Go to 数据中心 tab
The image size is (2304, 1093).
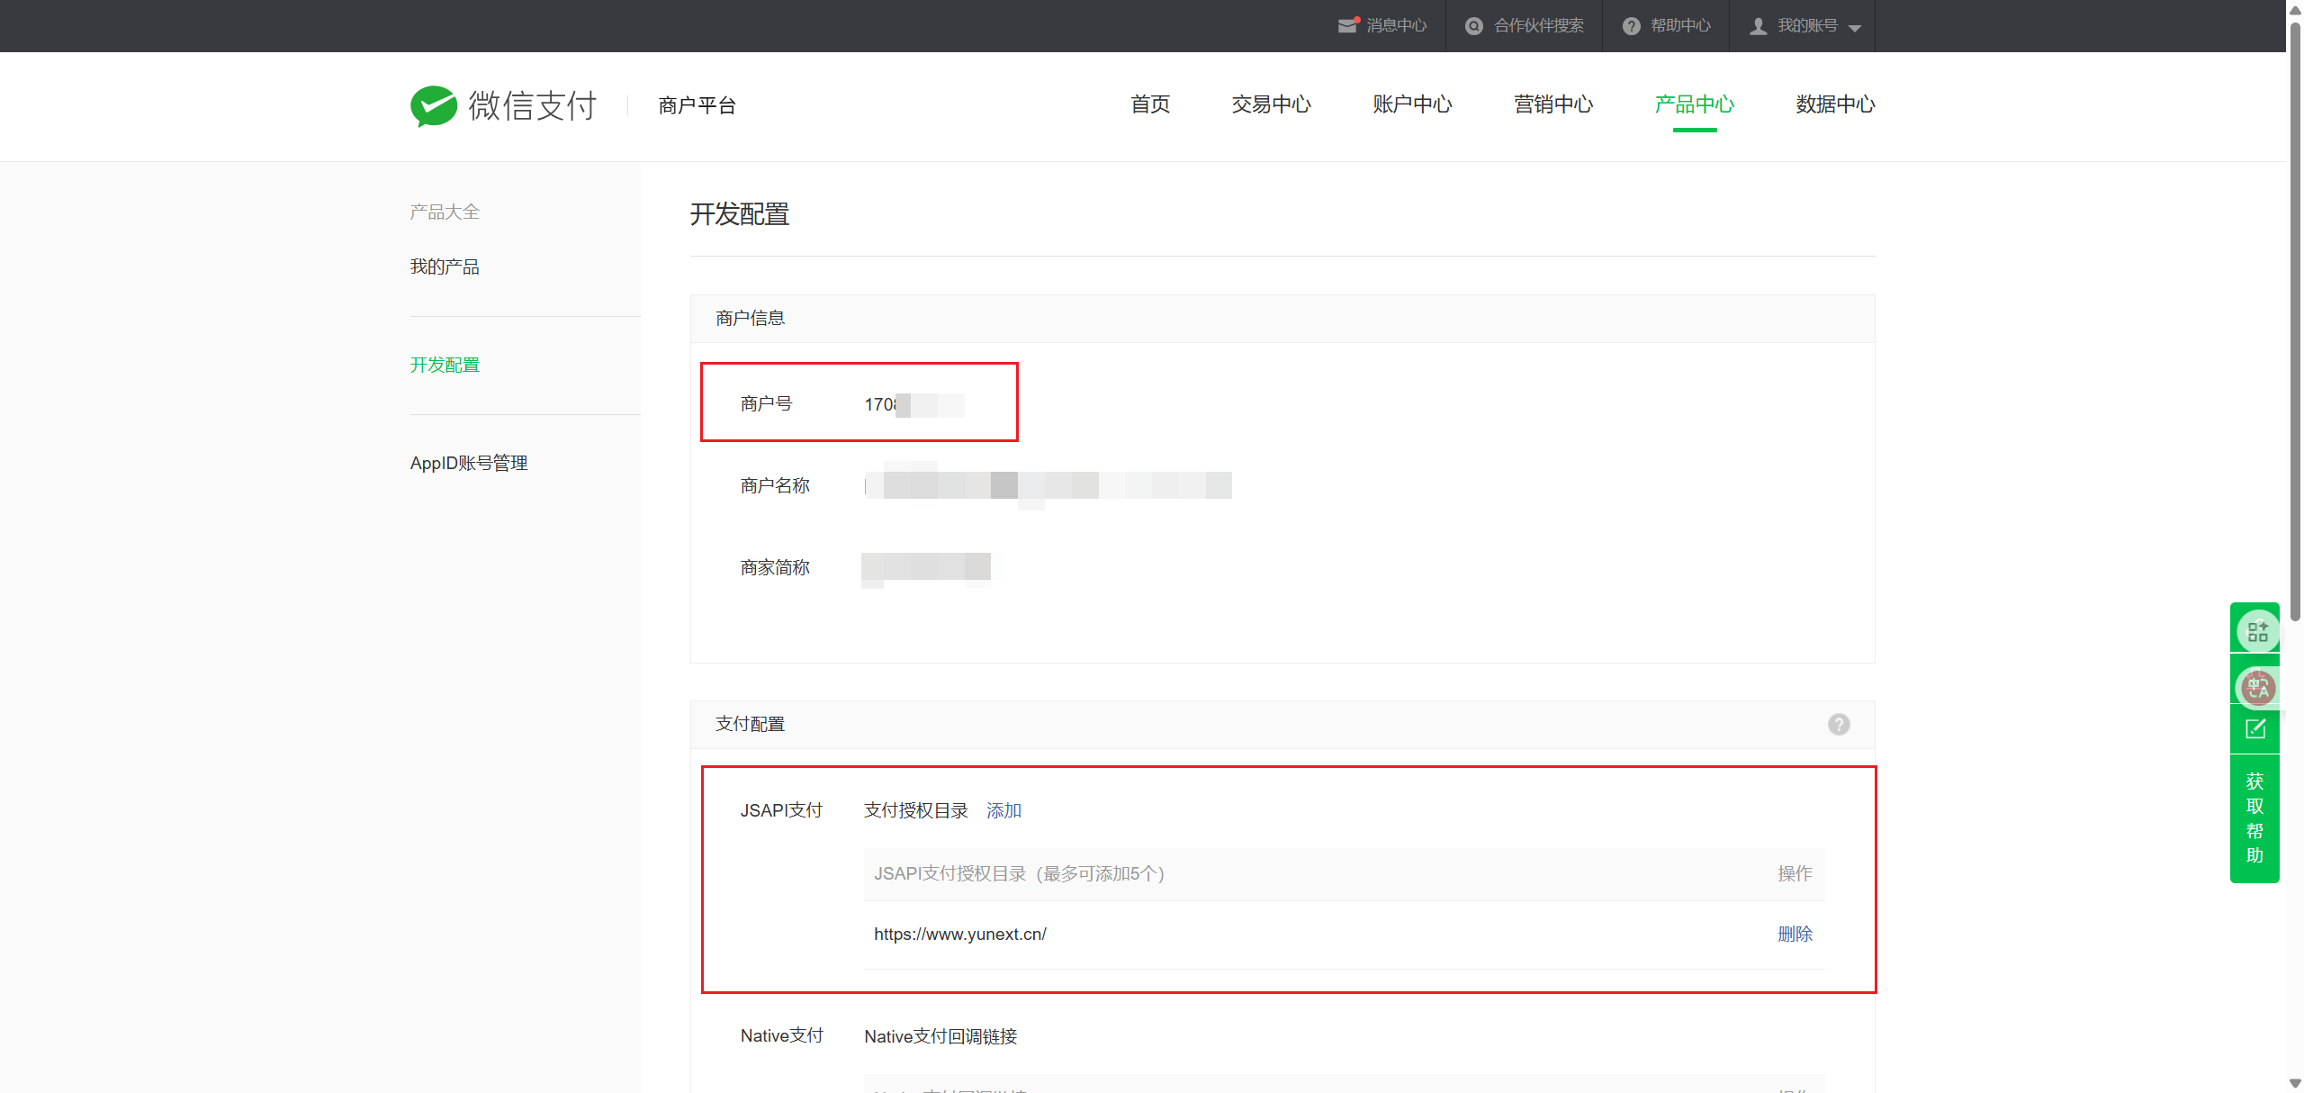click(x=1835, y=104)
